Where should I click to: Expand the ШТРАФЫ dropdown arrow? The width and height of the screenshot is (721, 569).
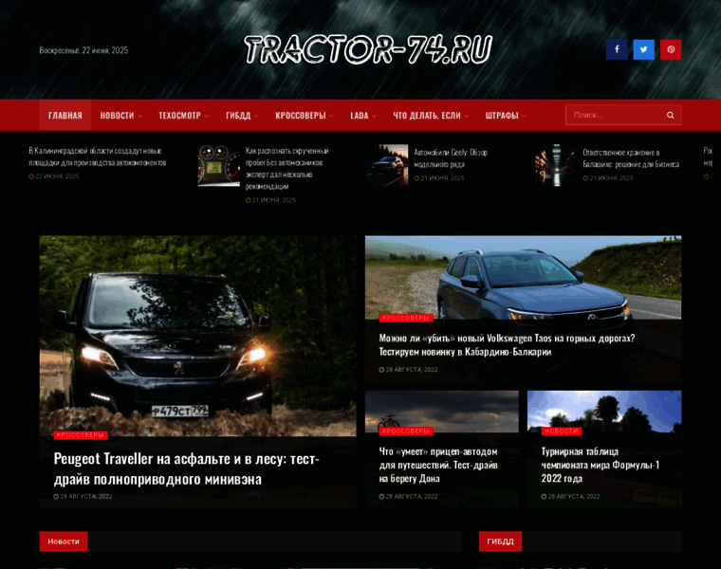point(524,117)
